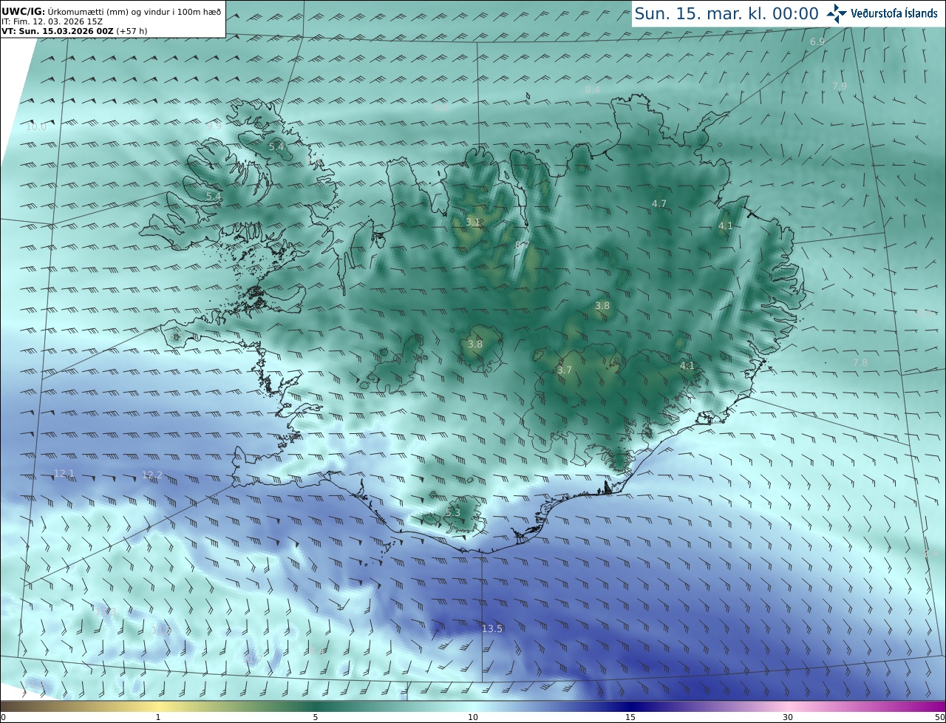Click the 3.7 value on Vatnajökull glacier
The image size is (946, 723).
(565, 370)
